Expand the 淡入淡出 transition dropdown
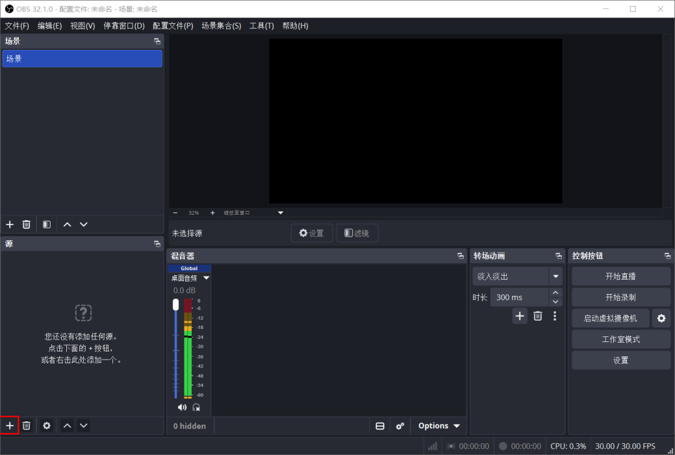The height and width of the screenshot is (455, 675). click(556, 276)
